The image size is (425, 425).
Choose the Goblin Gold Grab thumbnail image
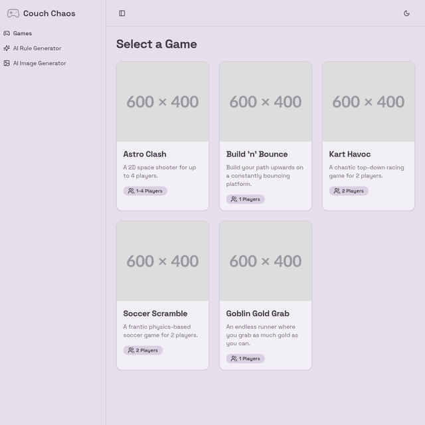point(266,261)
